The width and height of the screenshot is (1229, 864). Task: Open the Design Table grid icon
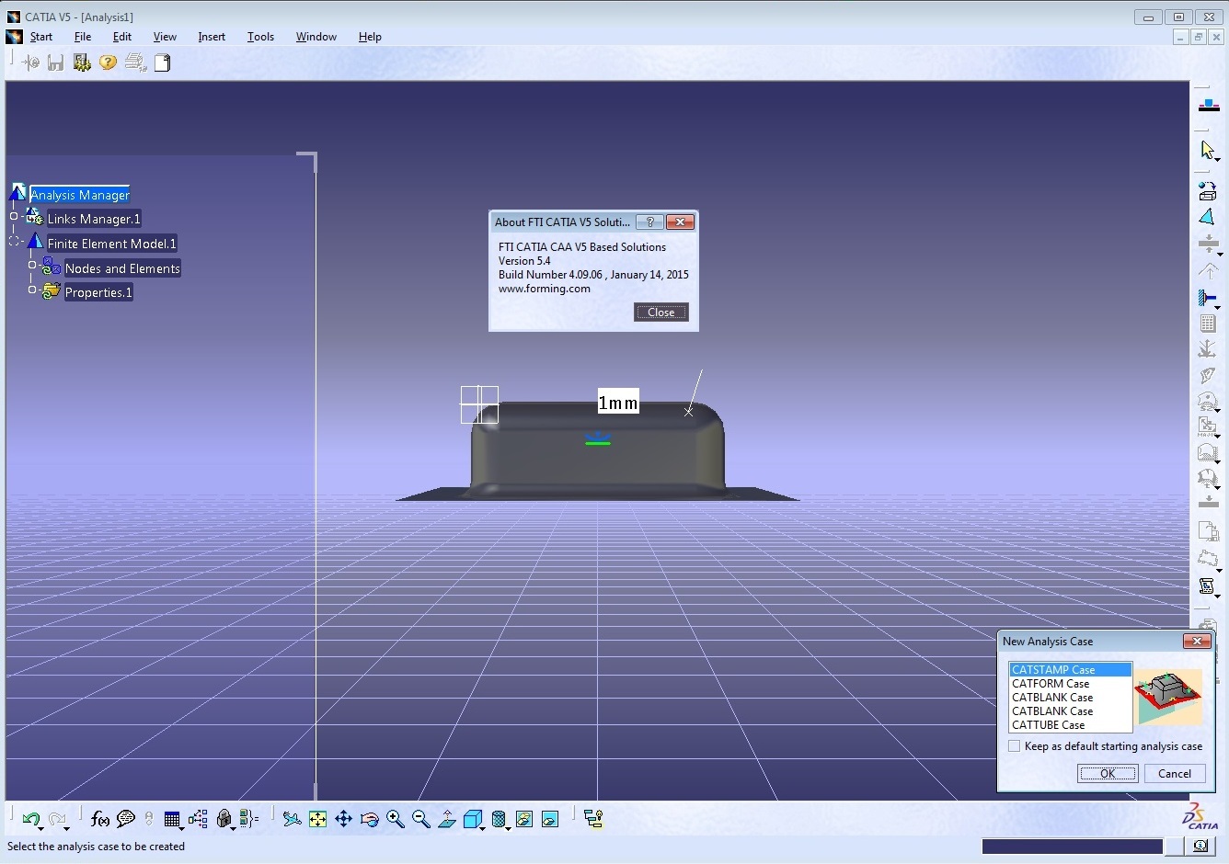[x=172, y=819]
